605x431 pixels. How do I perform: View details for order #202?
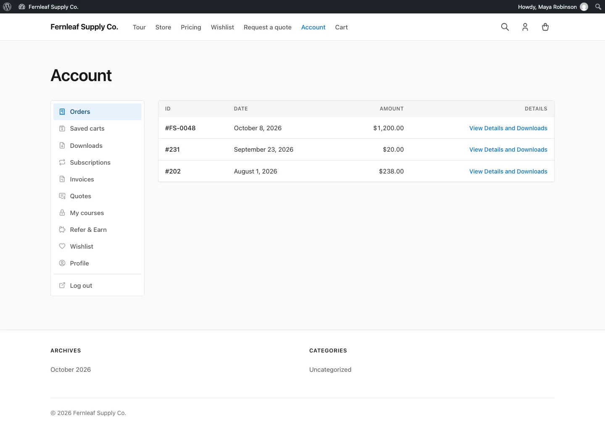pos(508,171)
